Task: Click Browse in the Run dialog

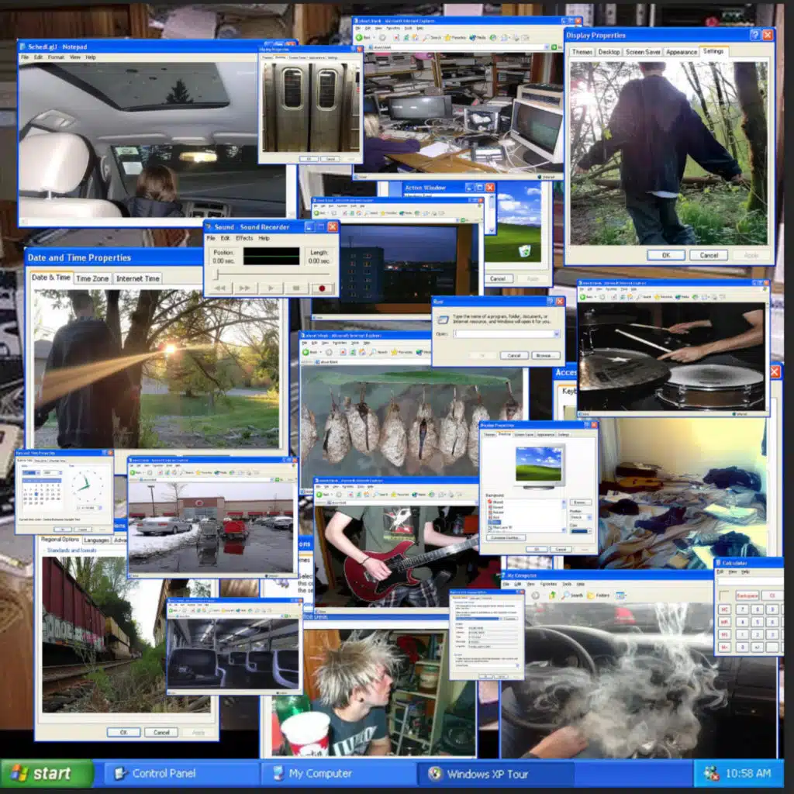Action: (x=545, y=355)
